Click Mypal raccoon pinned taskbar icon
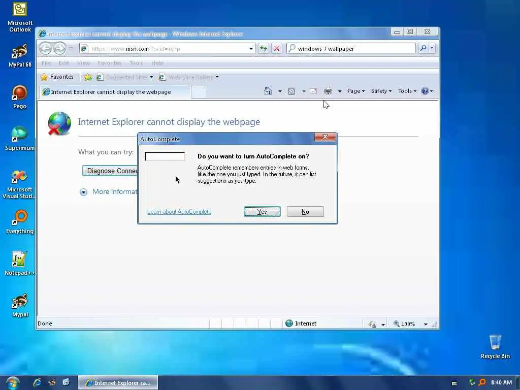Screen dimensions: 520x390 point(52,382)
